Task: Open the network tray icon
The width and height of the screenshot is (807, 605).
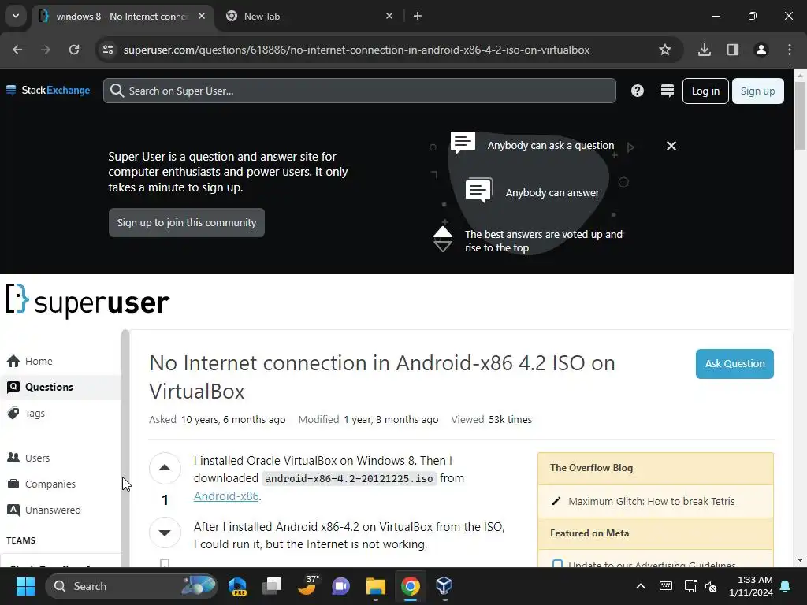Action: tap(690, 586)
